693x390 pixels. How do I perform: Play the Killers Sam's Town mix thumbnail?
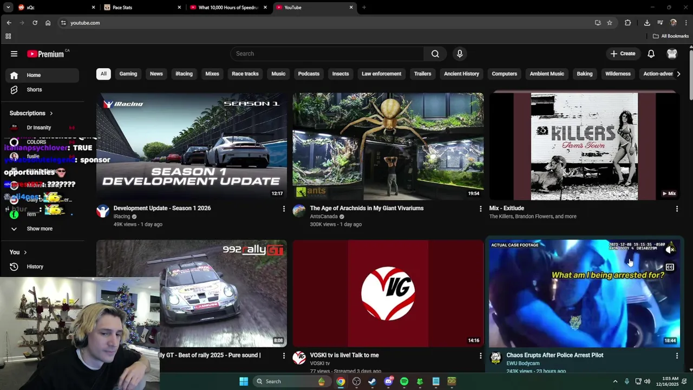point(584,146)
